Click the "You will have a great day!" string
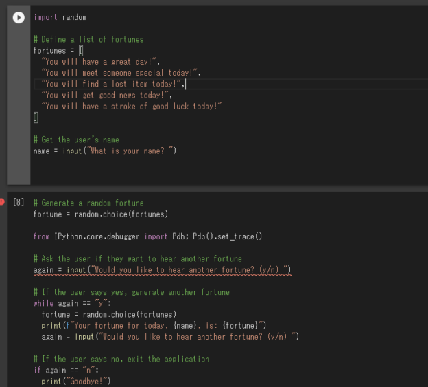Image resolution: width=428 pixels, height=387 pixels. click(100, 62)
